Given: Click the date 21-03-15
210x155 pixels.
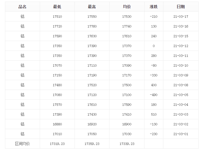Looking at the screenshot, I should [x=181, y=36].
